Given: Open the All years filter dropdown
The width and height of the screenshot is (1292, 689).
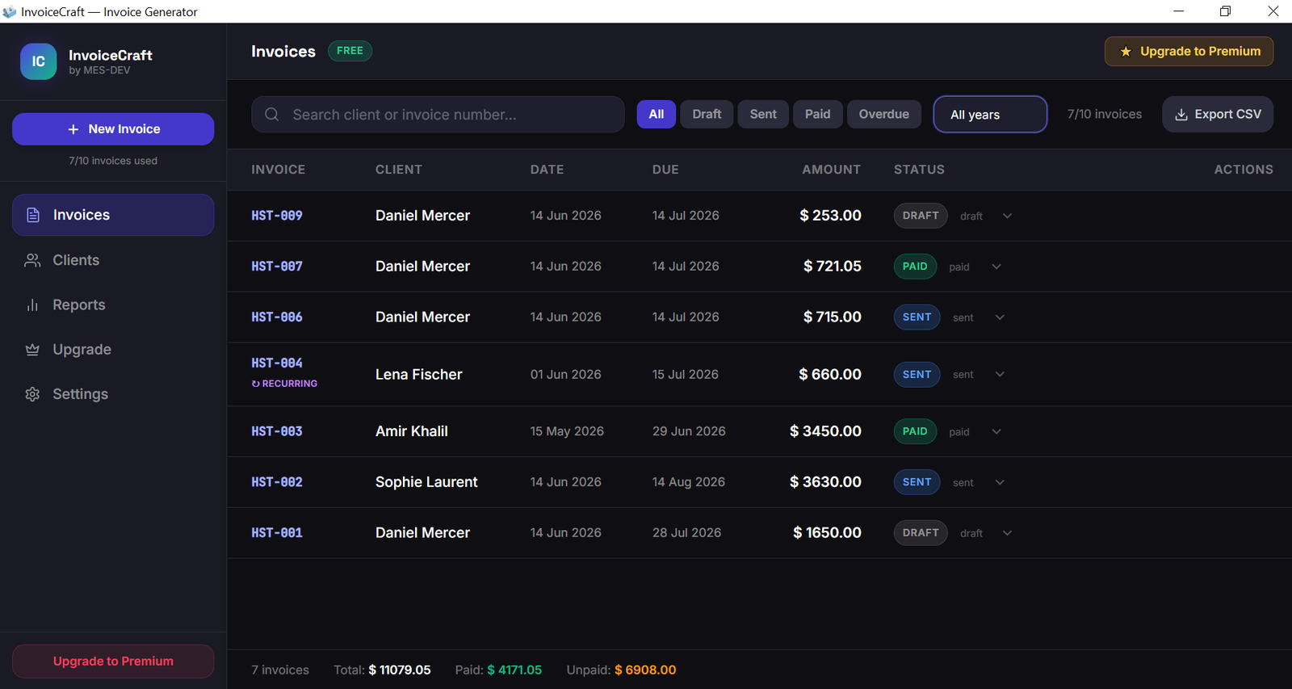Looking at the screenshot, I should [990, 115].
